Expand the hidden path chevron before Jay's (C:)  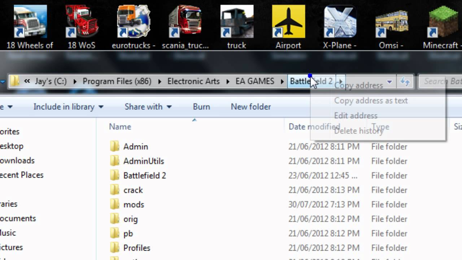(x=27, y=81)
